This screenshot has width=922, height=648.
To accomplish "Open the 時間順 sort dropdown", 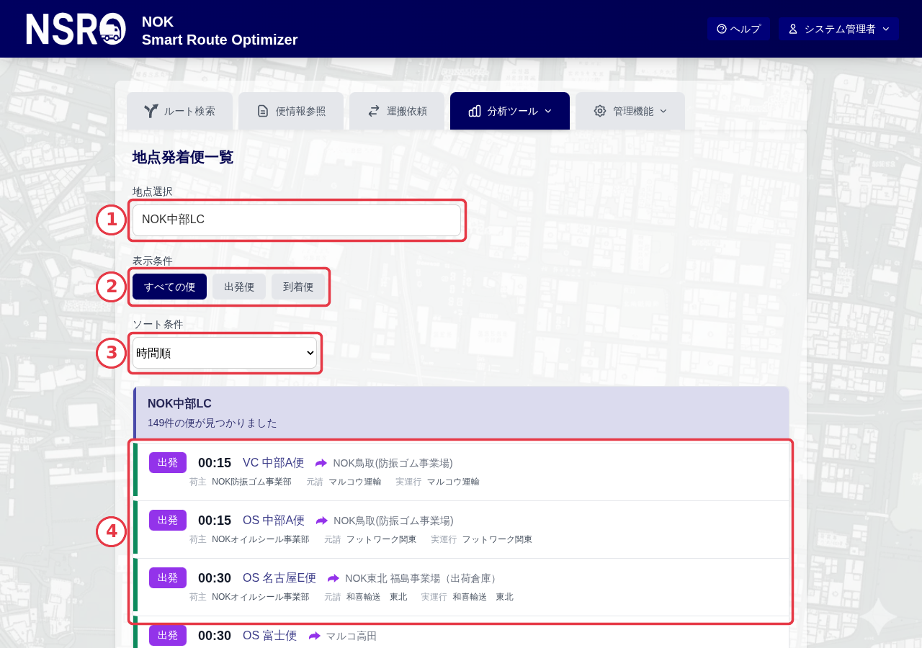I will click(225, 353).
